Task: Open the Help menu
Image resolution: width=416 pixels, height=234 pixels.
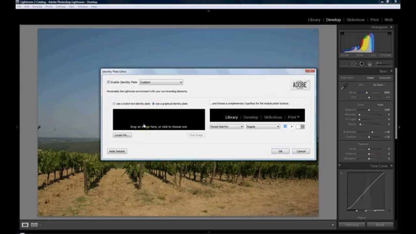Action: [x=94, y=6]
